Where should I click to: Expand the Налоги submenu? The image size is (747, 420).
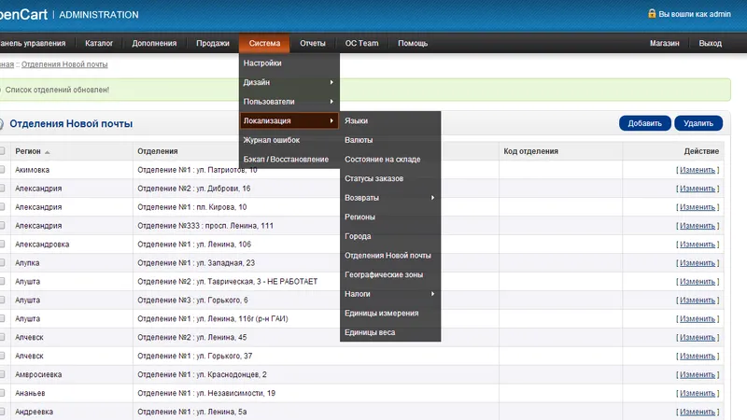[x=390, y=294]
